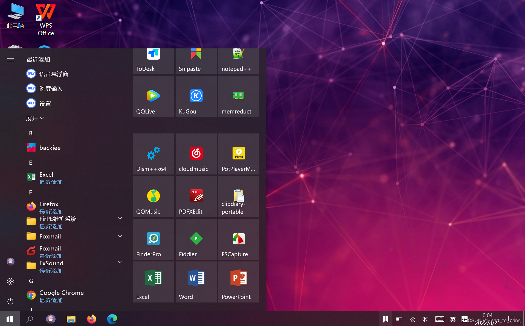Open the clock and date flyout
The image size is (525, 326).
[488, 319]
